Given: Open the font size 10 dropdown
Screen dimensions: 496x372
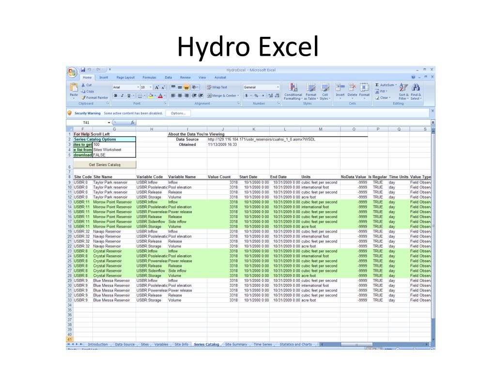Looking at the screenshot, I should coord(151,87).
